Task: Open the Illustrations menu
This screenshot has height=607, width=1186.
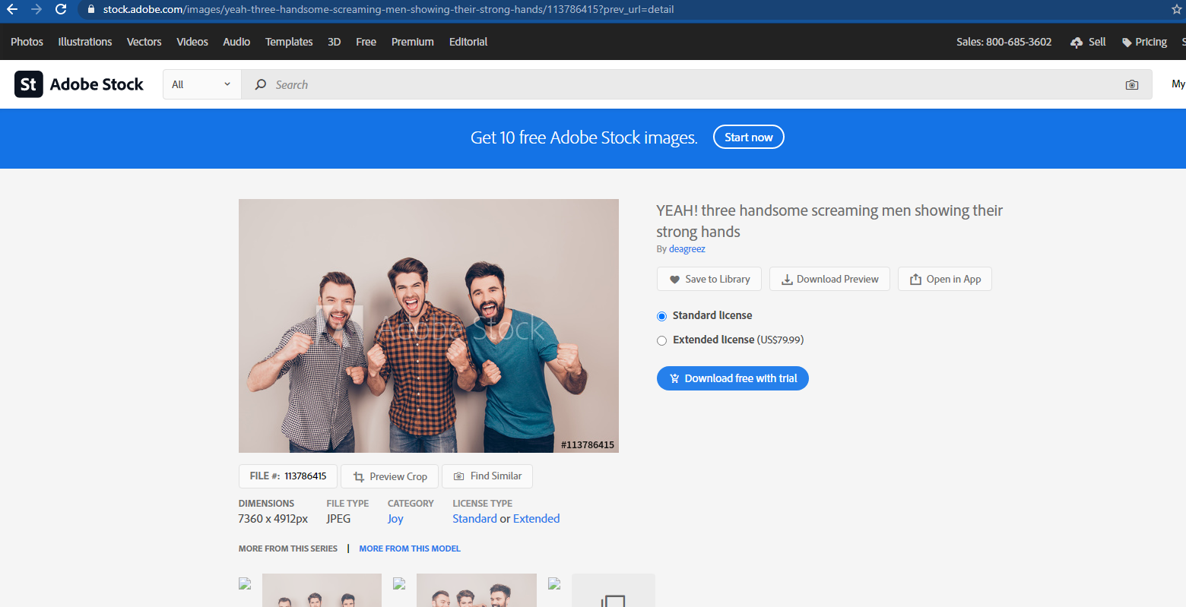Action: (x=85, y=42)
